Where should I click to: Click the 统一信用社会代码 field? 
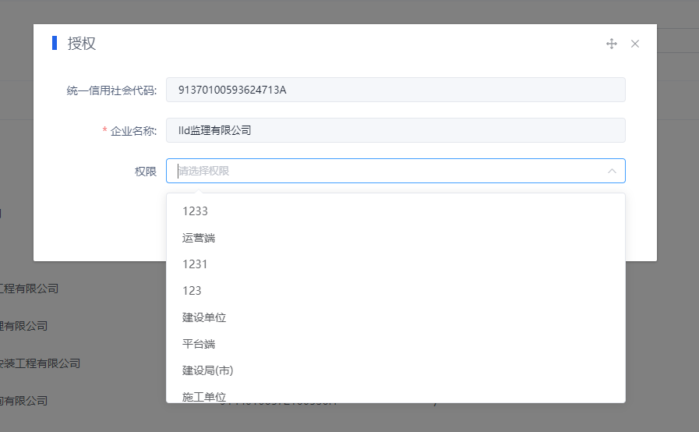pyautogui.click(x=396, y=90)
